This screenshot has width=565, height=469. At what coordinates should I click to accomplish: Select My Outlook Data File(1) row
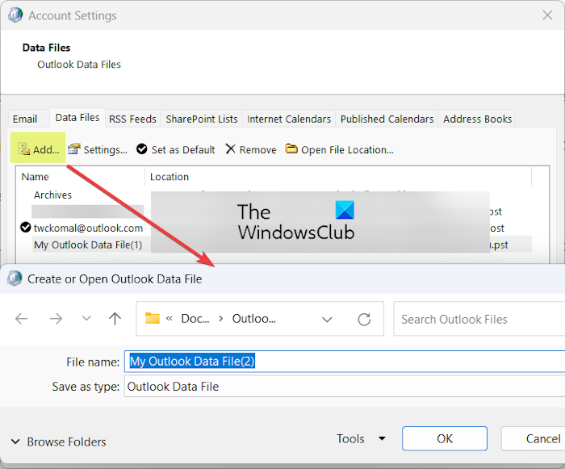point(88,245)
